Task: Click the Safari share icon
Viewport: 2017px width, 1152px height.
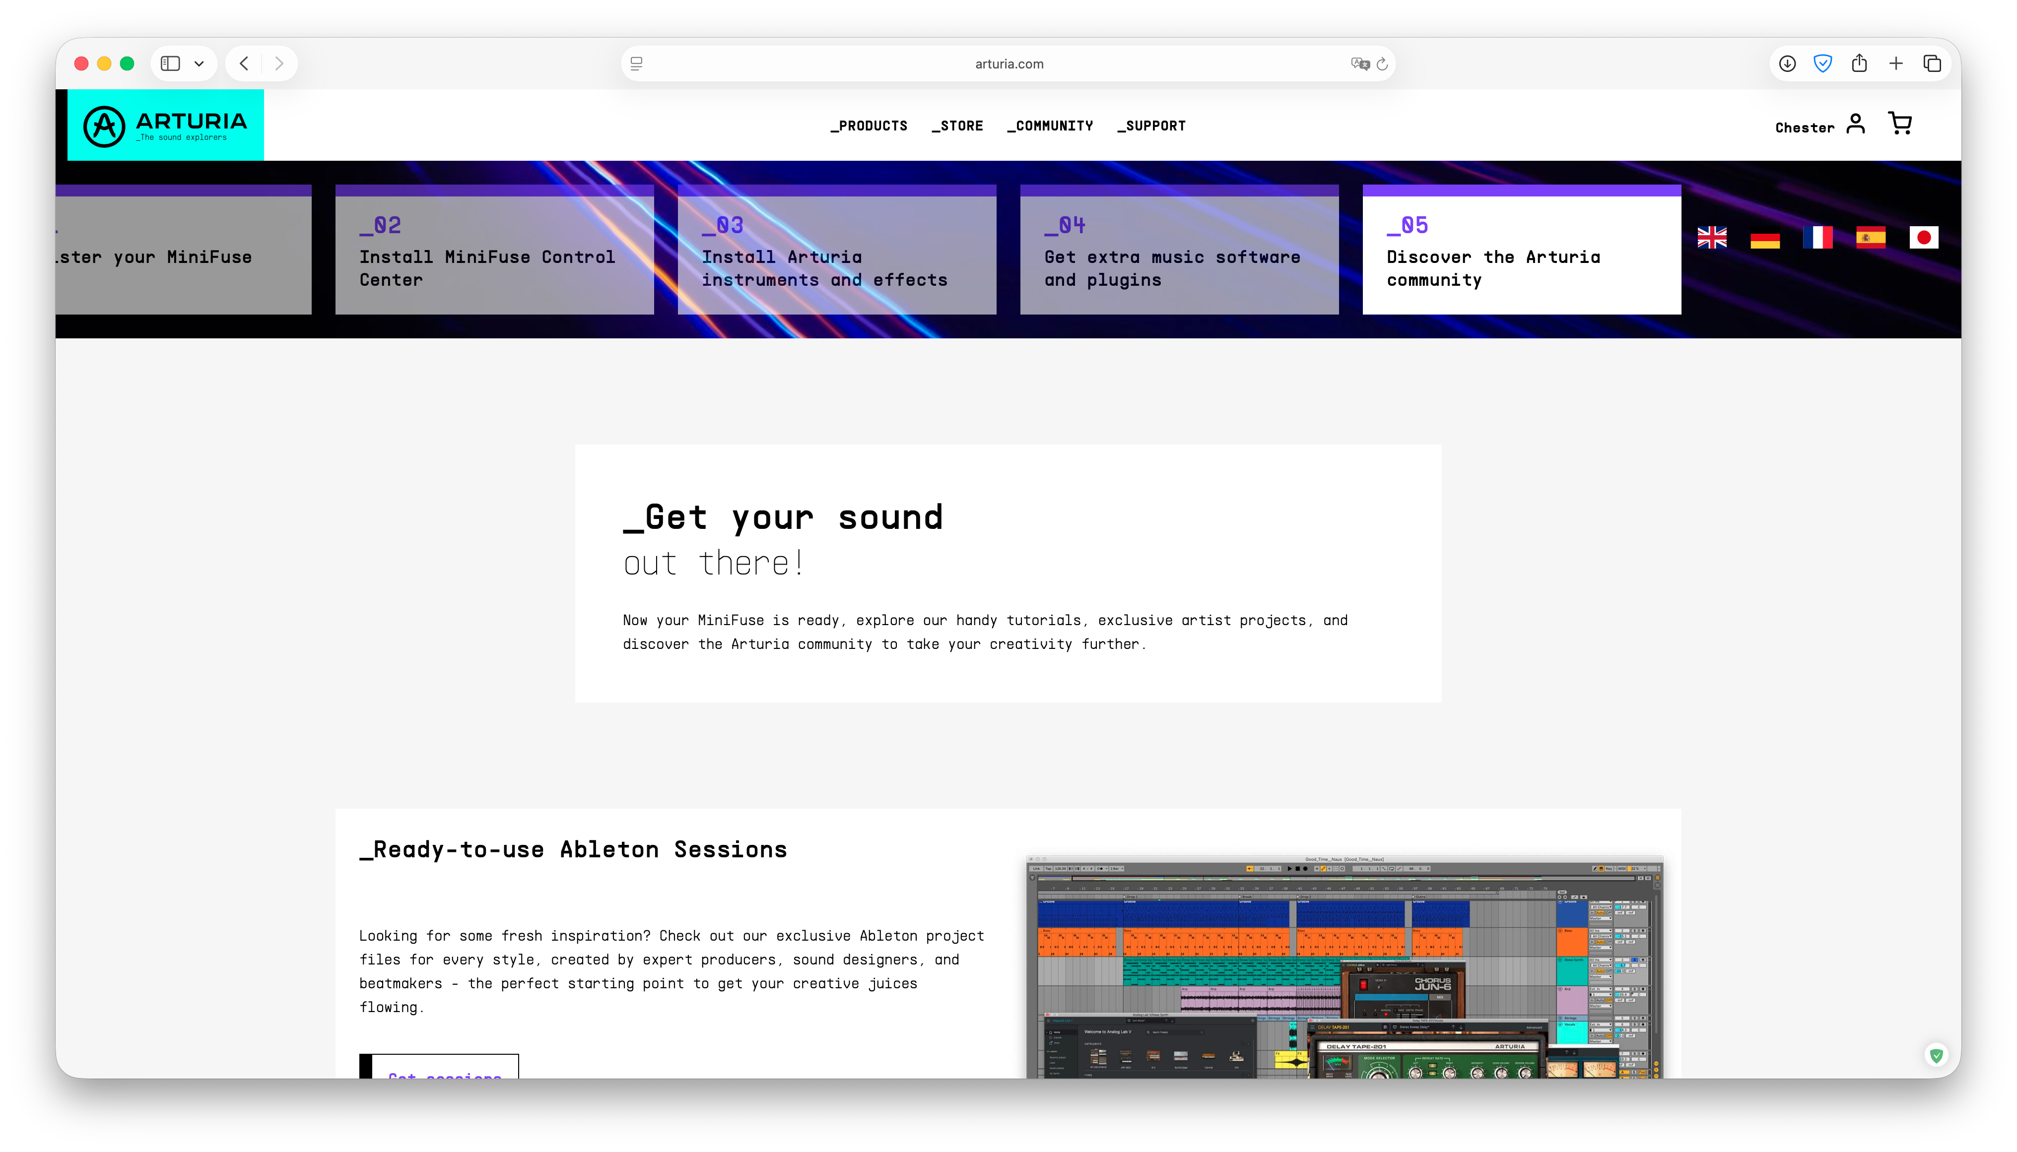Action: pos(1859,64)
